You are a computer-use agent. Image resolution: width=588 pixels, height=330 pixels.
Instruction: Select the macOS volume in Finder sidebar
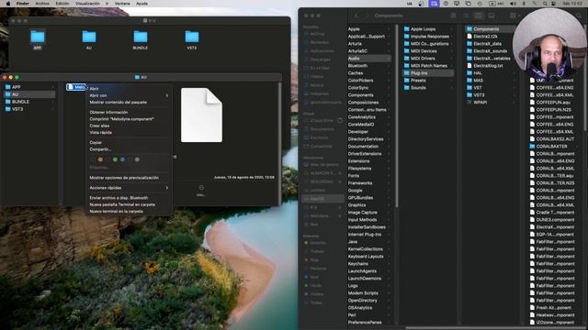322,199
